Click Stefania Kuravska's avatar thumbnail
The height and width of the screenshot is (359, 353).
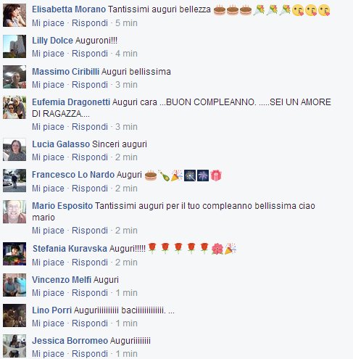[x=14, y=254]
